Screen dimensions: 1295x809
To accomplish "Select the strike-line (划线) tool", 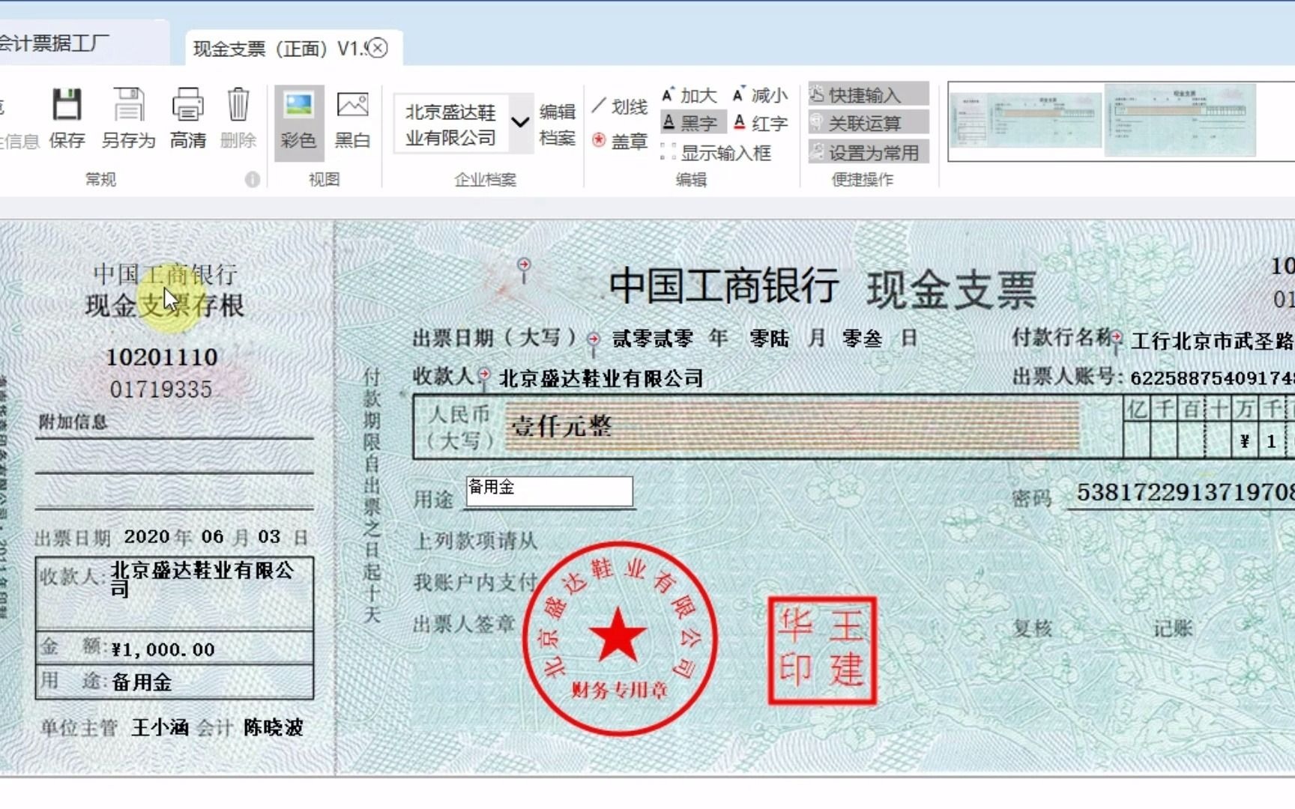I will coord(619,107).
